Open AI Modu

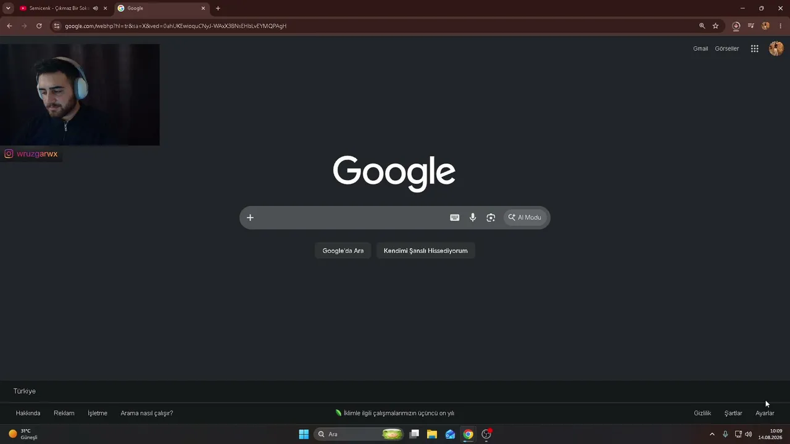[x=525, y=218]
